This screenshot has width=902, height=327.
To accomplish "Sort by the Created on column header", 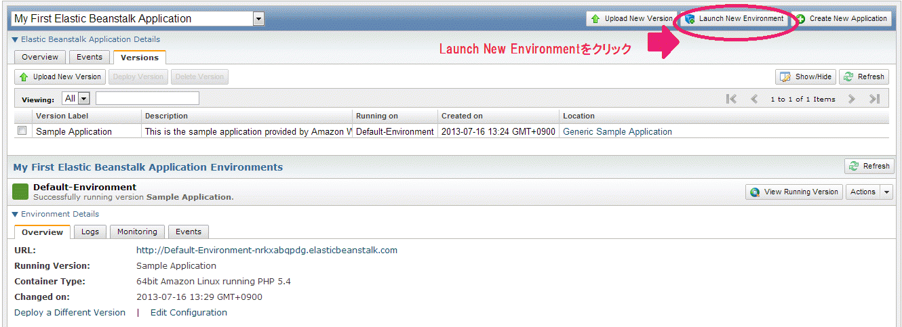I will click(498, 116).
